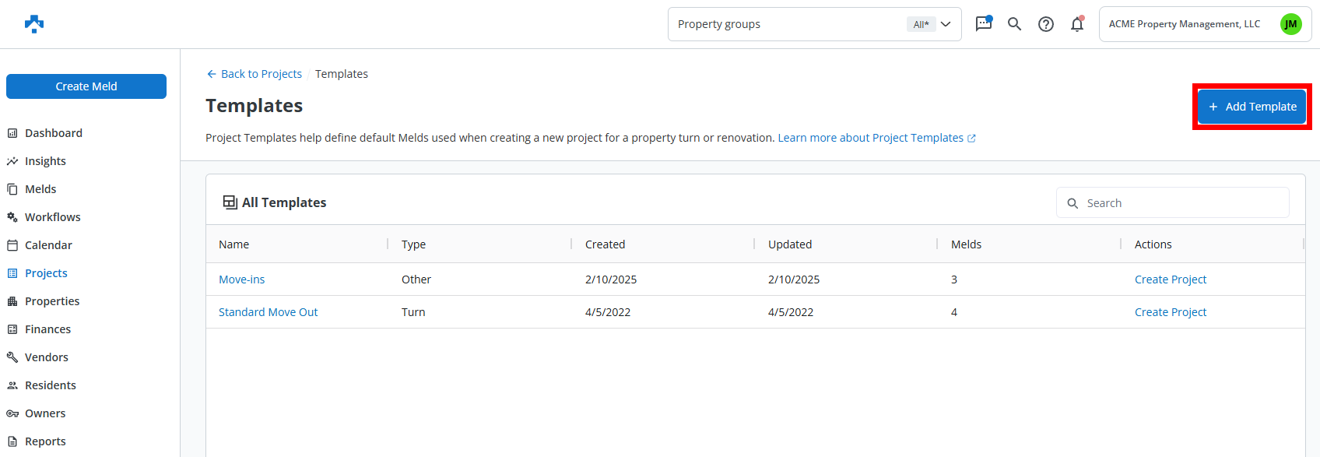Image resolution: width=1320 pixels, height=457 pixels.
Task: Go to Workflows in sidebar
Action: 52,217
